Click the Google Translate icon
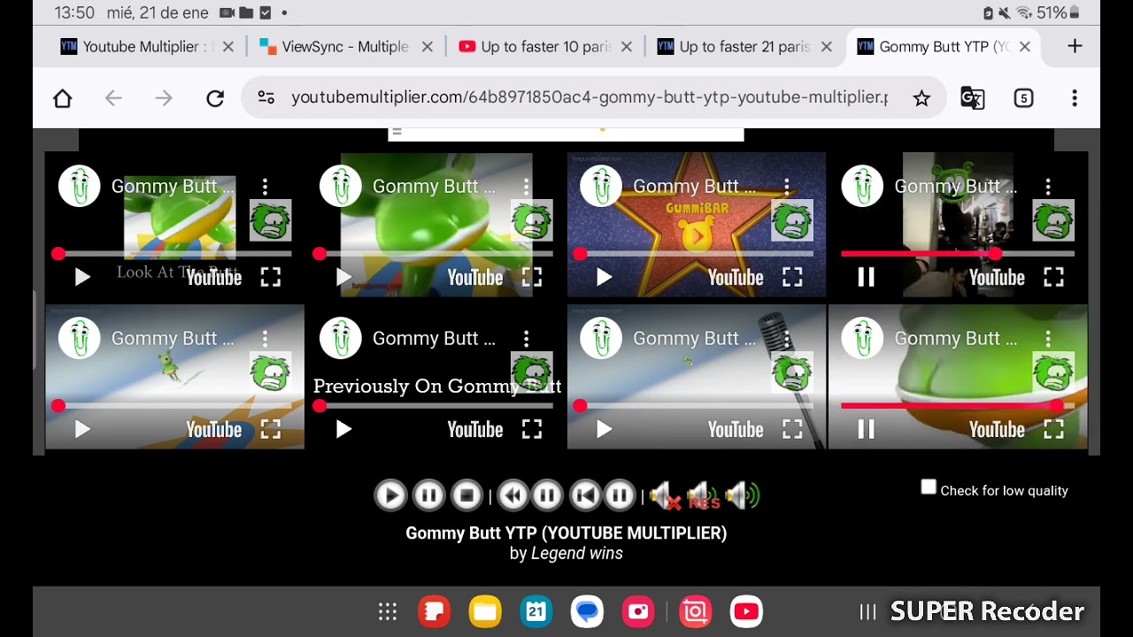This screenshot has height=637, width=1133. 973,98
